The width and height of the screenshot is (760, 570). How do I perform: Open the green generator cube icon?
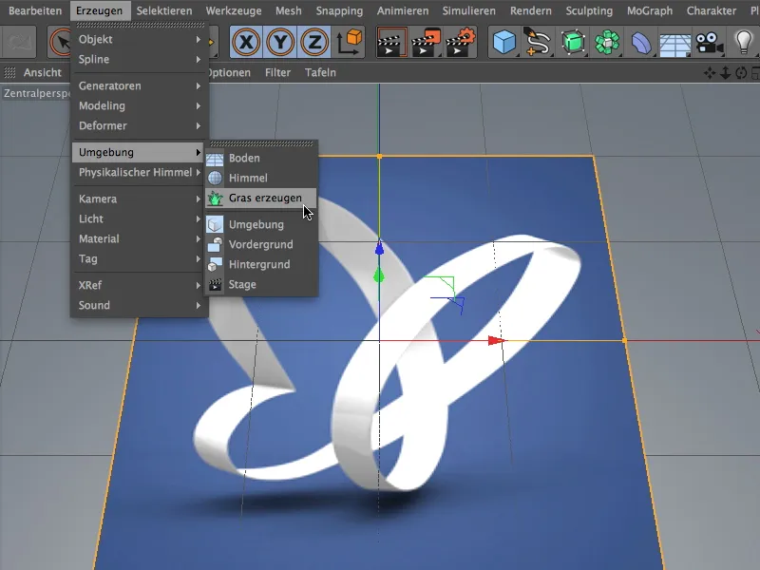(x=573, y=42)
